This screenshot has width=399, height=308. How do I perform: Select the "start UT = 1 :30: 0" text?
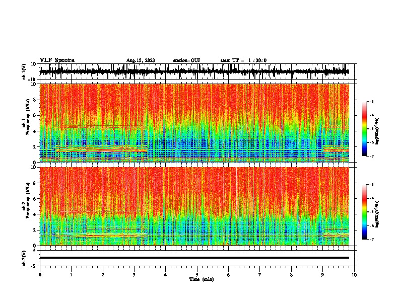(243, 60)
